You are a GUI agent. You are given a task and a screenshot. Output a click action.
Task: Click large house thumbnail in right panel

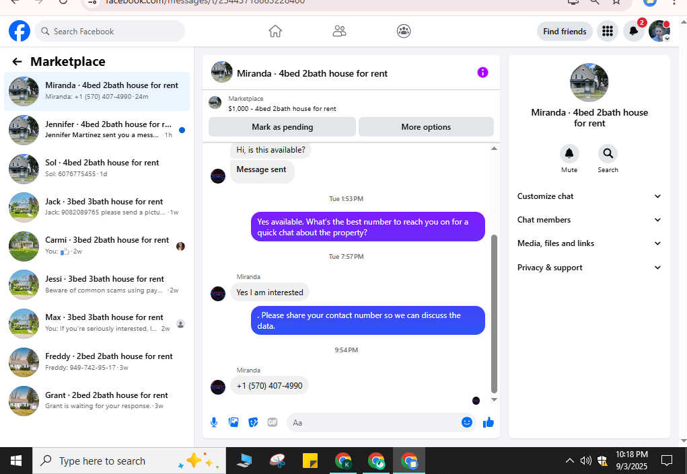[589, 82]
